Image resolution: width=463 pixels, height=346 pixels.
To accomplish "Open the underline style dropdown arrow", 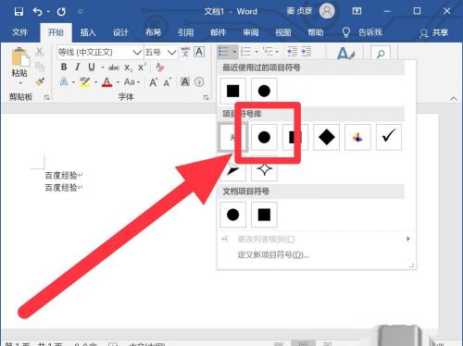I will [103, 68].
